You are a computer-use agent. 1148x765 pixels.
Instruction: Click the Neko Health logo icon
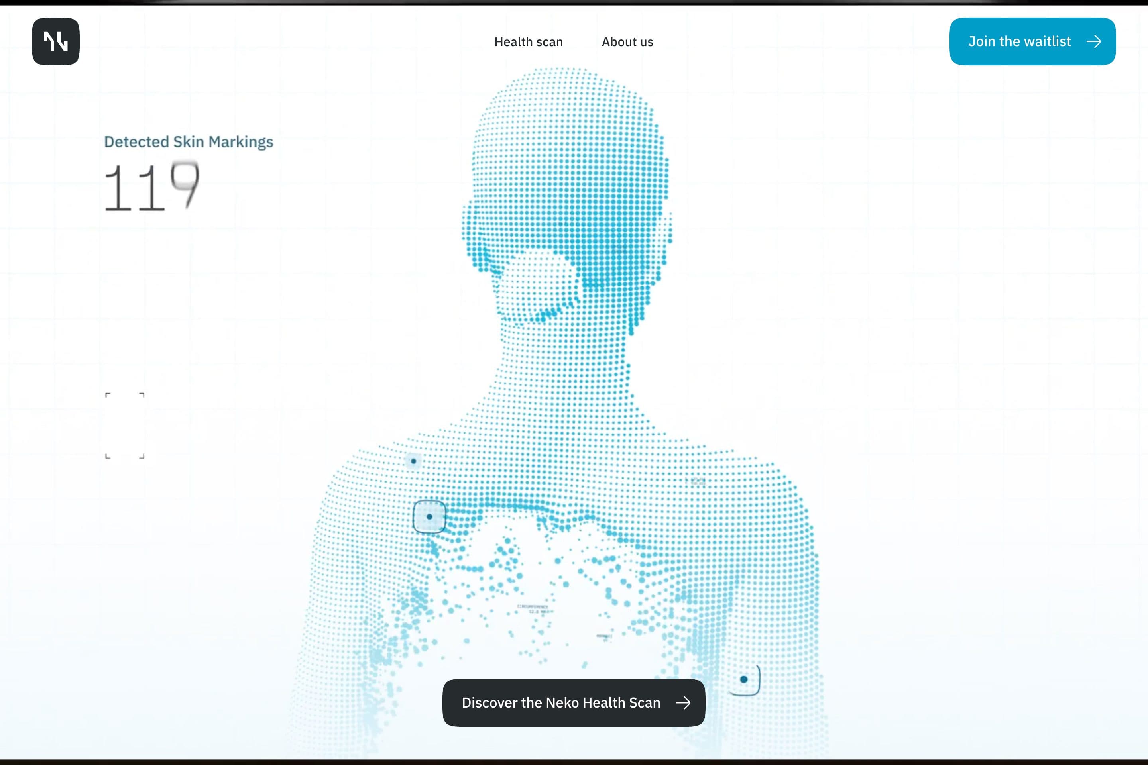(x=56, y=41)
